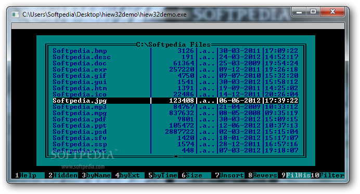The height and width of the screenshot is (194, 360).
Task: Click file size value 257220
Action: (182, 70)
